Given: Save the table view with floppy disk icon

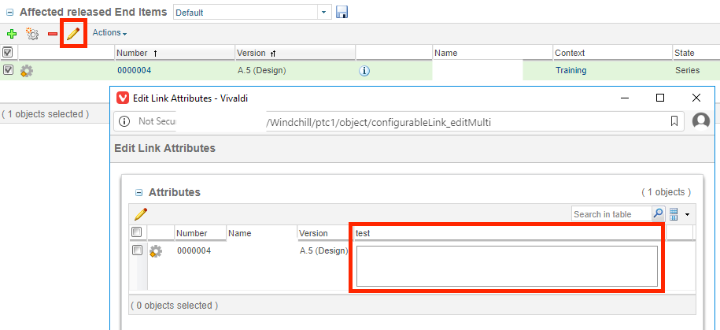Looking at the screenshot, I should (342, 12).
